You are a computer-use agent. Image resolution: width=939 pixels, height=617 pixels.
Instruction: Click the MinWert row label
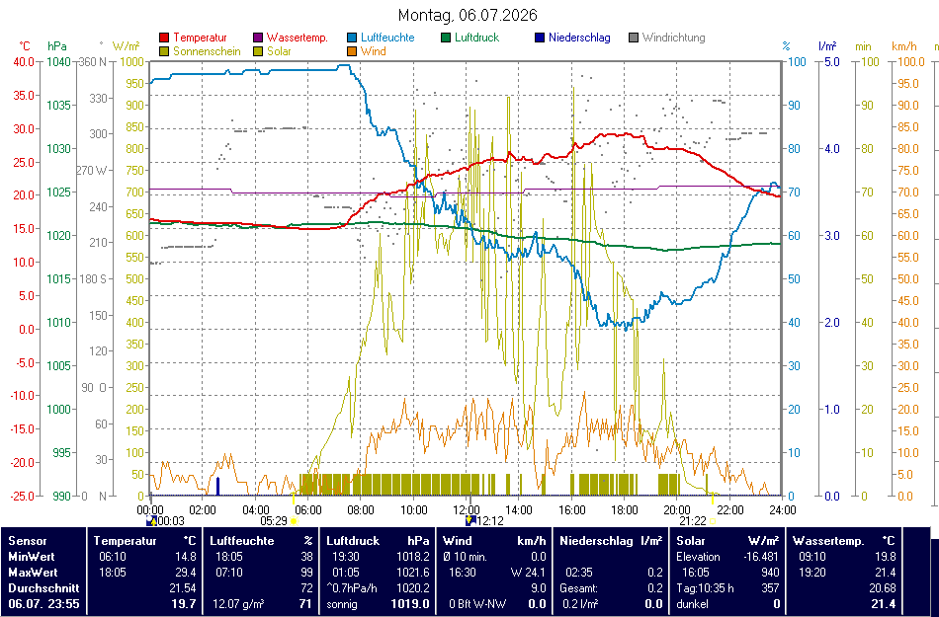pos(33,557)
